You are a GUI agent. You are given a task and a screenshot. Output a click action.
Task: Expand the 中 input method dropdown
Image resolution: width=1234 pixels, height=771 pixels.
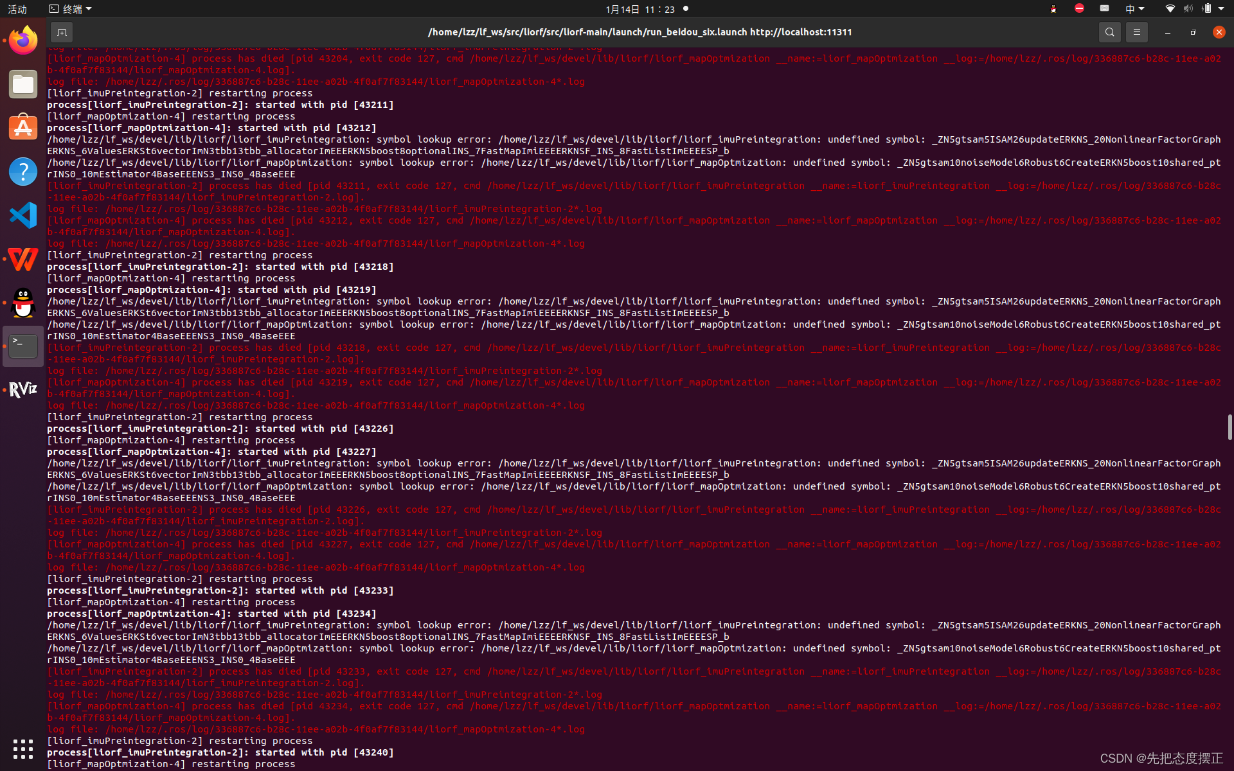pos(1134,9)
